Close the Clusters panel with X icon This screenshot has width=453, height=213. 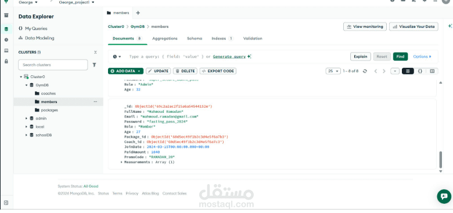[95, 53]
